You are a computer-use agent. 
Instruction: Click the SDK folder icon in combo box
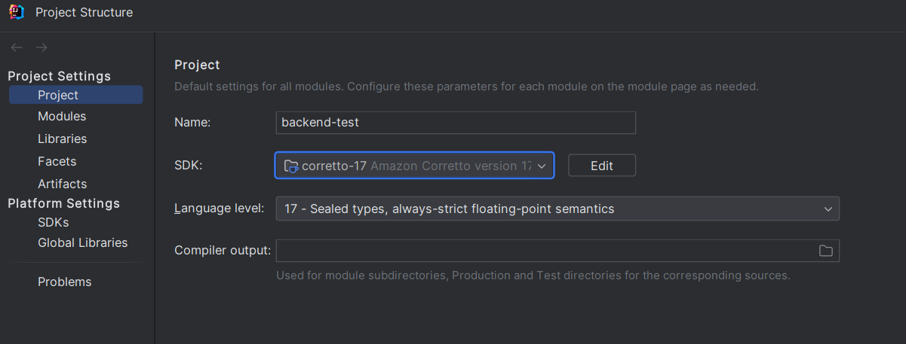click(290, 166)
